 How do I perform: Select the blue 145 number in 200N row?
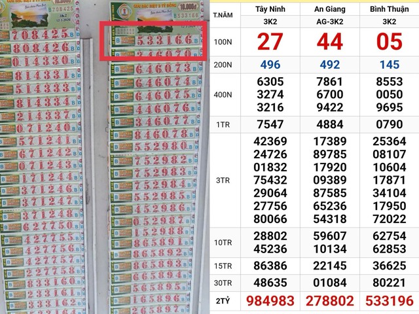tap(390, 65)
